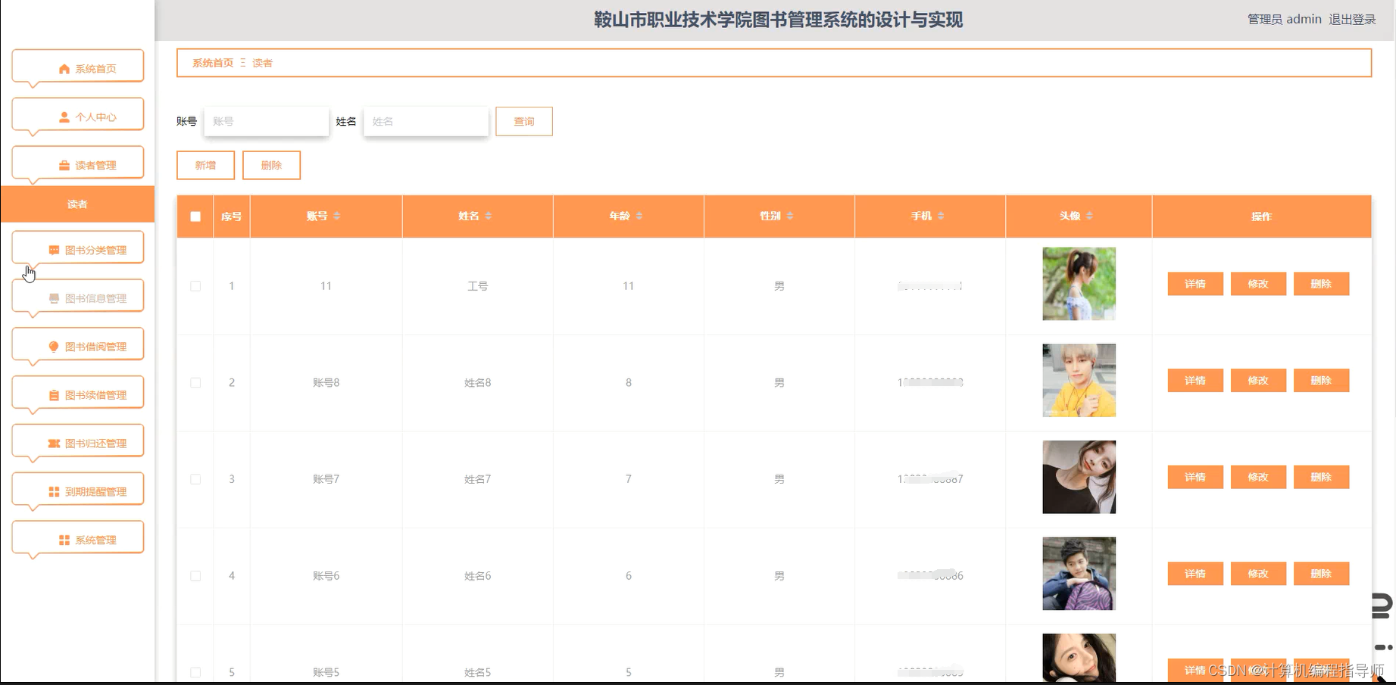
Task: Sort by 年龄 column arrows
Action: 639,216
